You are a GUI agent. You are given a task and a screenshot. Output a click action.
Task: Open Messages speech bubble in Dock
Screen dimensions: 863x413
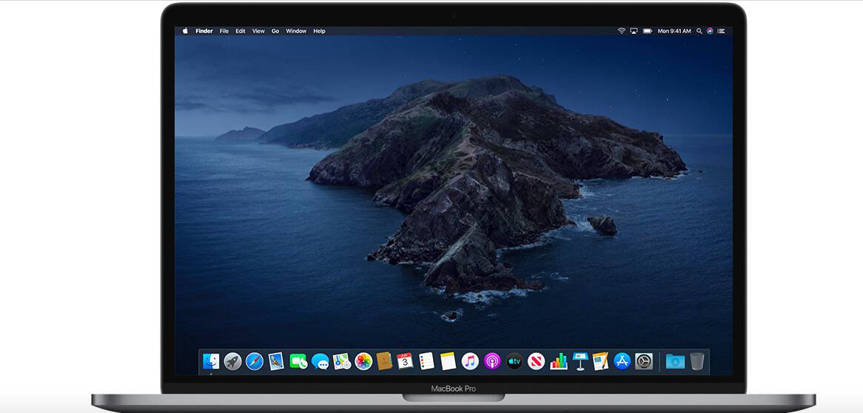[320, 361]
